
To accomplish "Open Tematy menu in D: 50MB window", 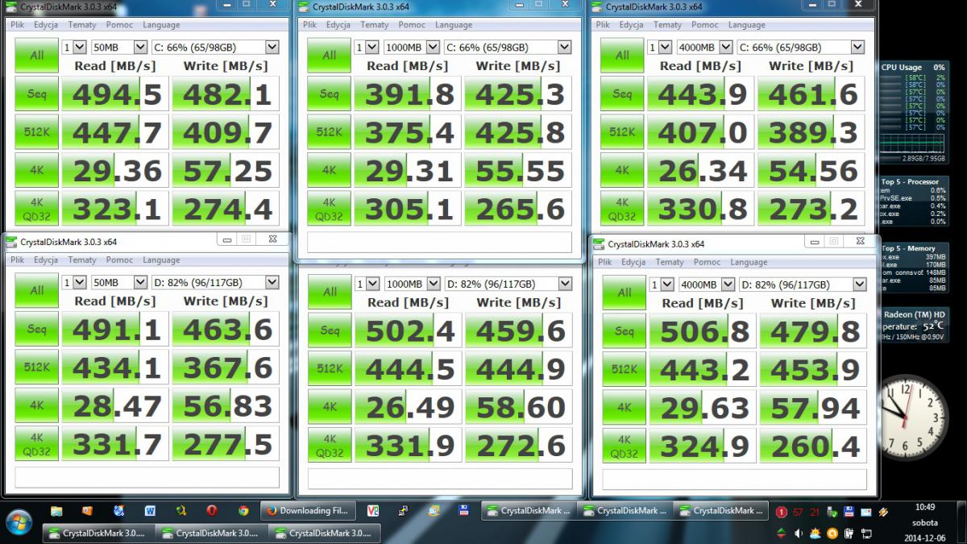I will point(81,260).
